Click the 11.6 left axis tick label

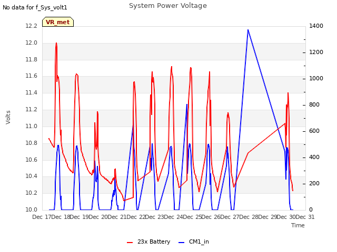pos(32,76)
